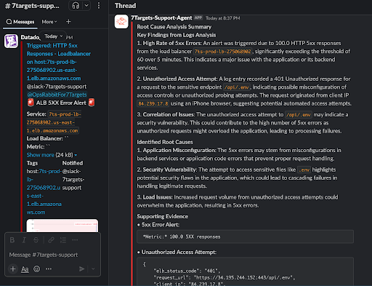Viewport: 372px width, 286px height.
Task: Click the elb_status_code 401 JSON line
Action: click(x=187, y=271)
